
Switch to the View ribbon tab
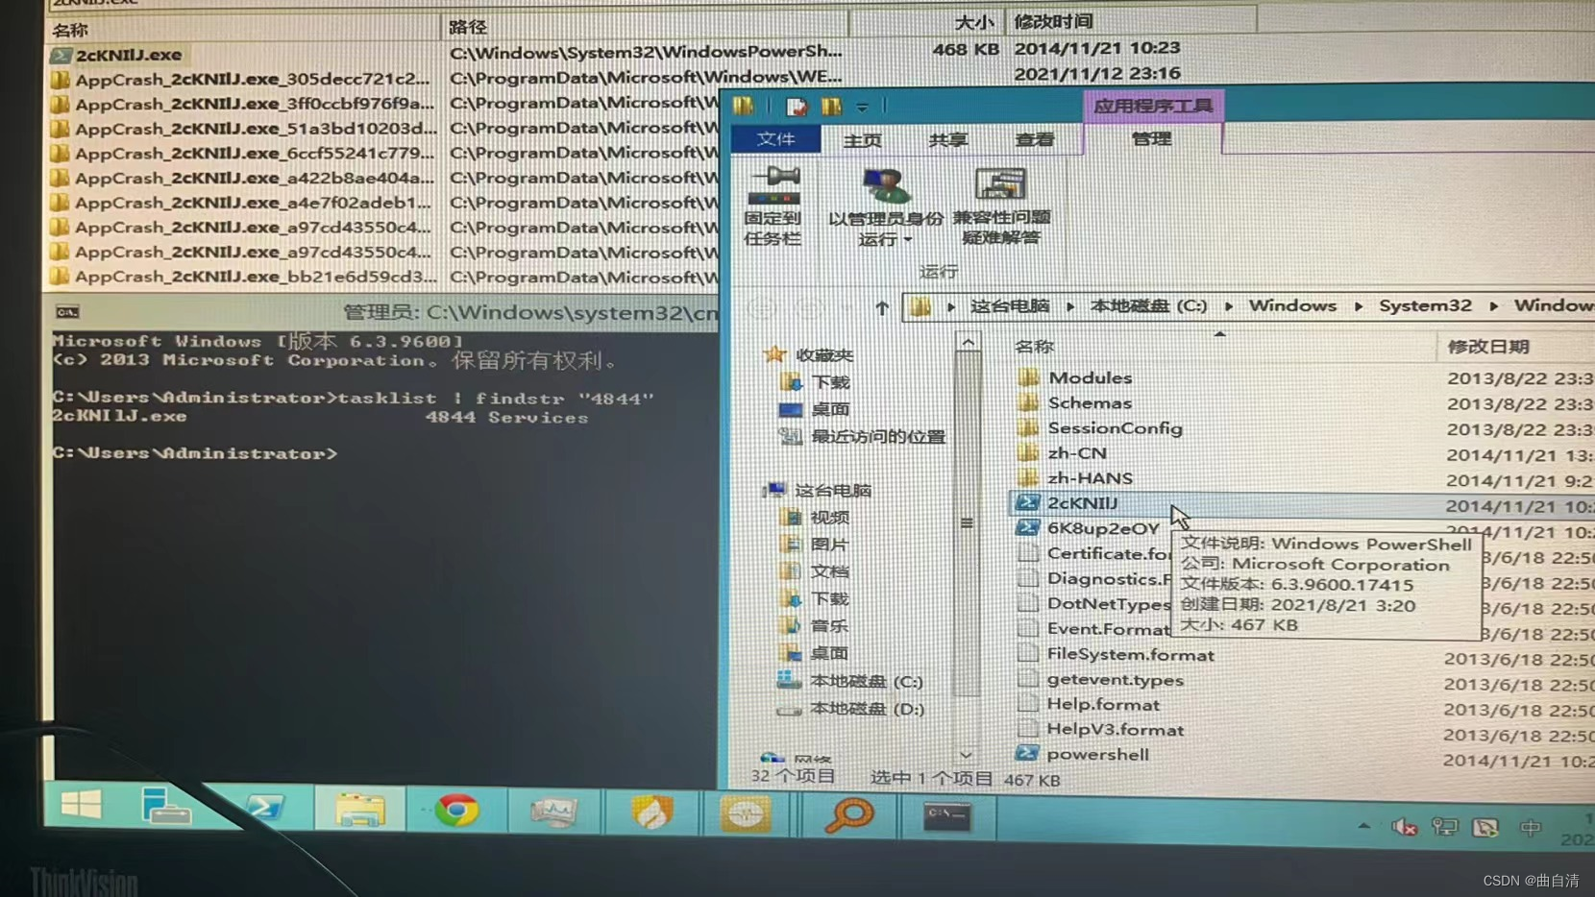click(x=1034, y=140)
